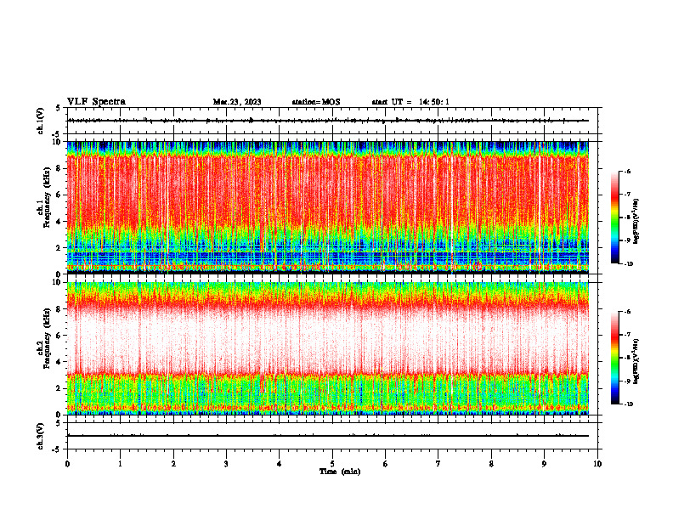673x520 pixels.
Task: Click the "VLF Spectra" title text
Action: pyautogui.click(x=96, y=102)
